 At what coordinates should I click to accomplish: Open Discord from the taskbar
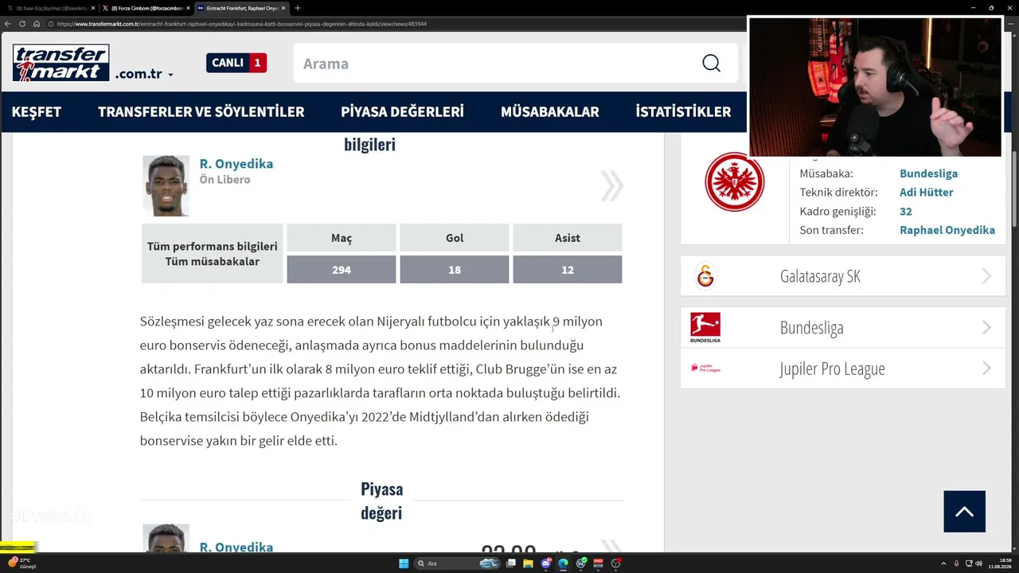coord(546,563)
